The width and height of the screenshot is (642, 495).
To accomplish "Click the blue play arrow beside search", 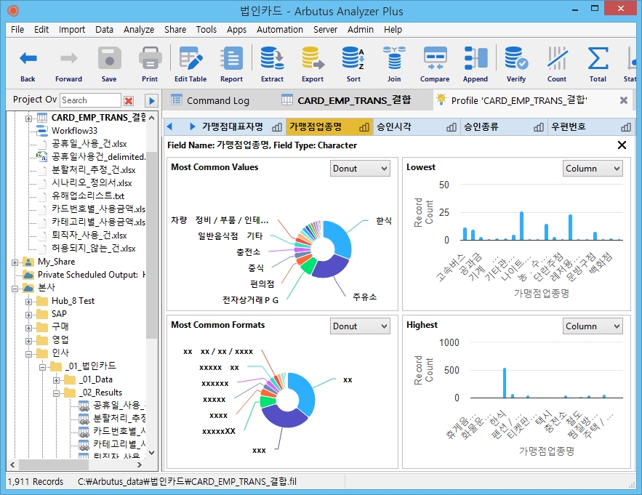I will click(151, 100).
